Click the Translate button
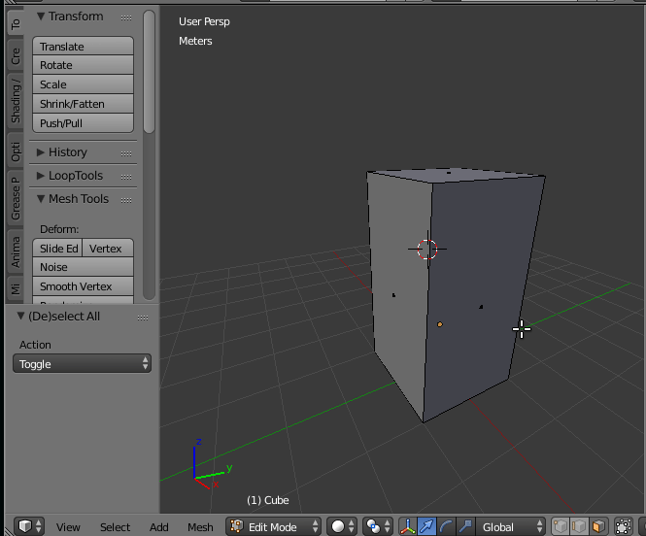This screenshot has width=646, height=536. (83, 46)
